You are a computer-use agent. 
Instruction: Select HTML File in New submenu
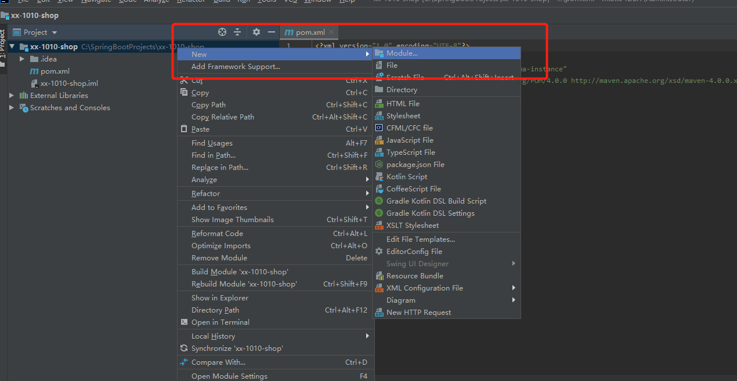pyautogui.click(x=446, y=103)
